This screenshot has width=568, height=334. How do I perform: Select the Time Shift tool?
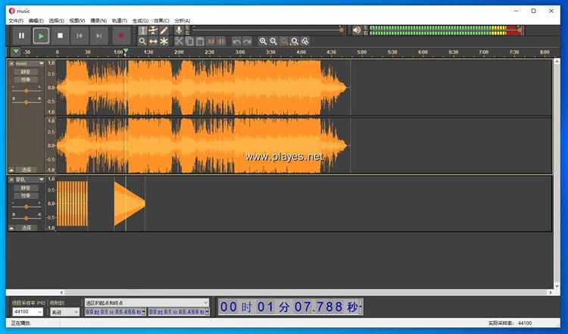(x=153, y=42)
